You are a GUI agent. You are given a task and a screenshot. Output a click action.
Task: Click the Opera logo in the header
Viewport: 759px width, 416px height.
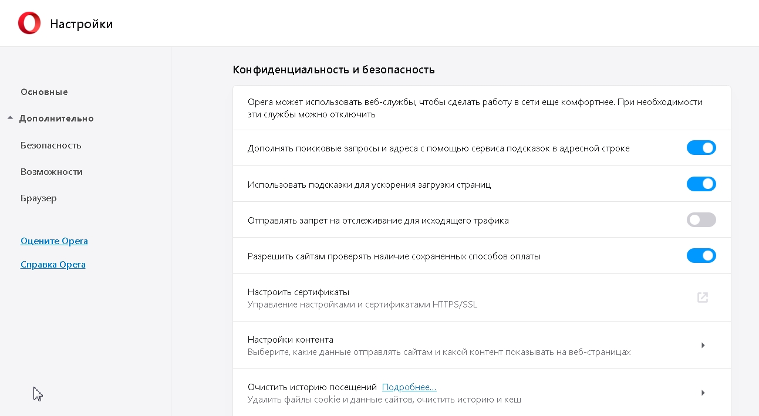pyautogui.click(x=29, y=23)
